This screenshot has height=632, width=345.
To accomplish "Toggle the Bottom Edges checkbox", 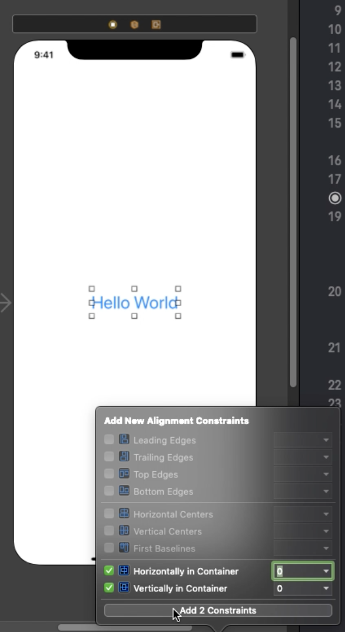I will (x=109, y=491).
